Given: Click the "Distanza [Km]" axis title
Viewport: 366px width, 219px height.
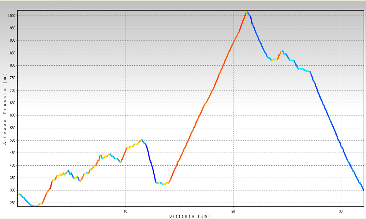Looking at the screenshot, I should [190, 216].
